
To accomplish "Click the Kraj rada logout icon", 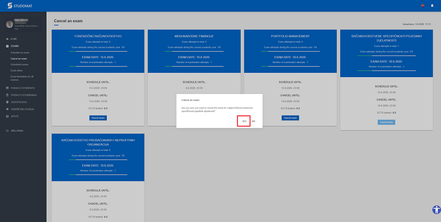I will point(7,130).
